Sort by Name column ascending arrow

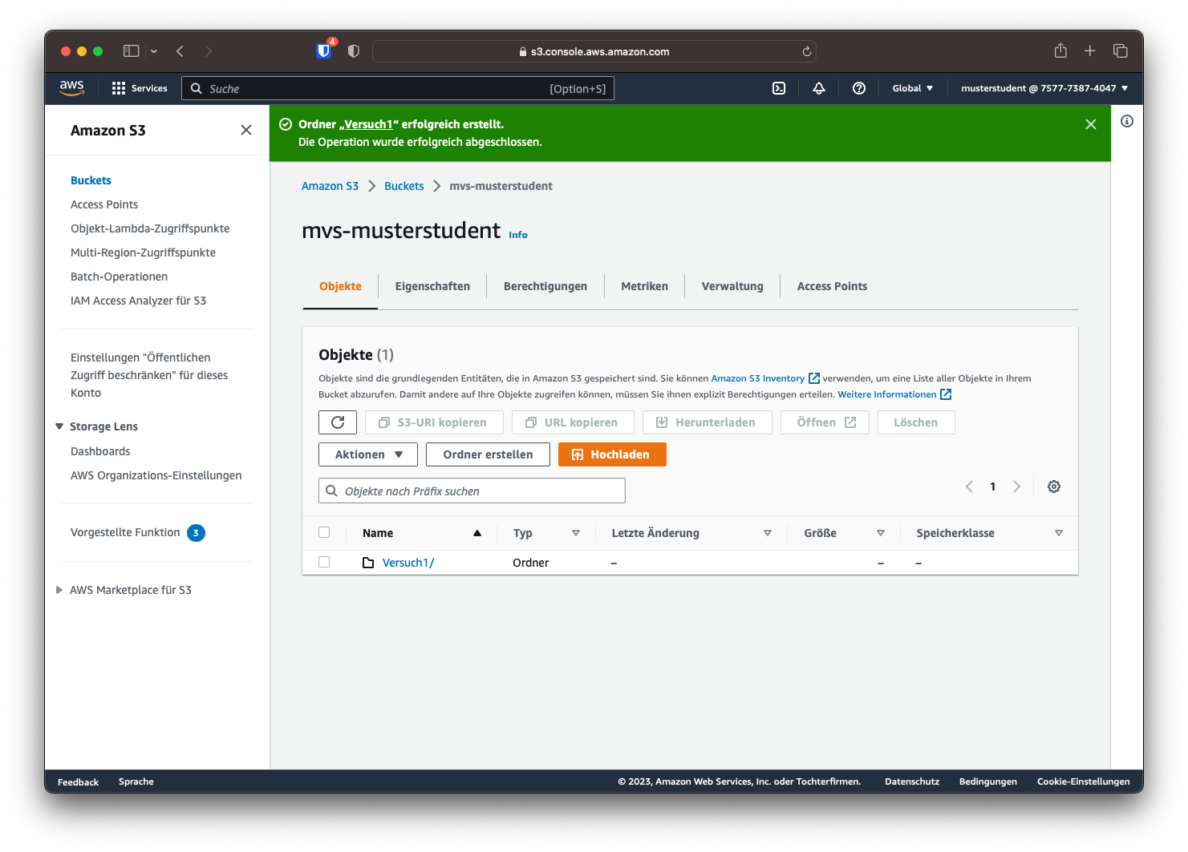[x=477, y=533]
